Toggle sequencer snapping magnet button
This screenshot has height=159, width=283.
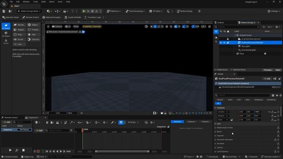click(x=121, y=122)
